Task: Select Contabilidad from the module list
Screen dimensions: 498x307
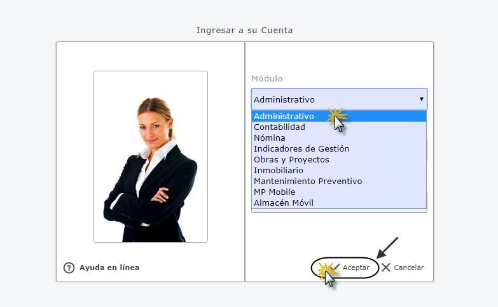Action: tap(339, 127)
